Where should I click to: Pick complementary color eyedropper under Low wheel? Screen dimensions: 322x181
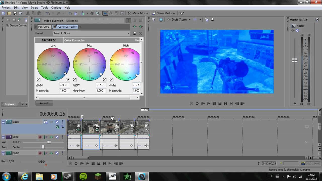click(38, 79)
